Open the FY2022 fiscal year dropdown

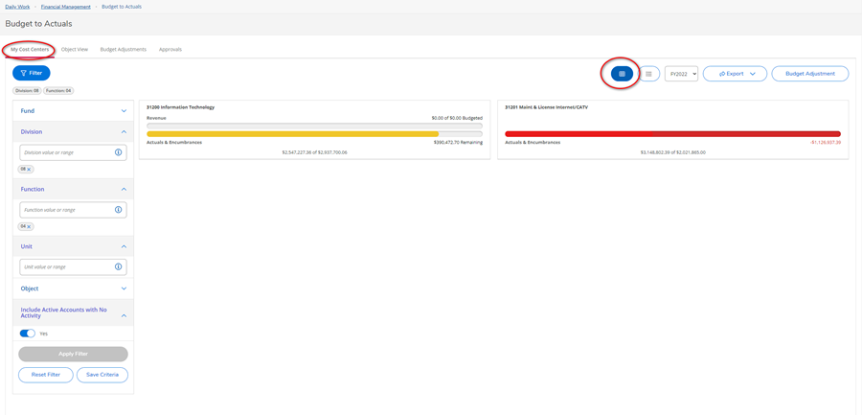pos(681,74)
